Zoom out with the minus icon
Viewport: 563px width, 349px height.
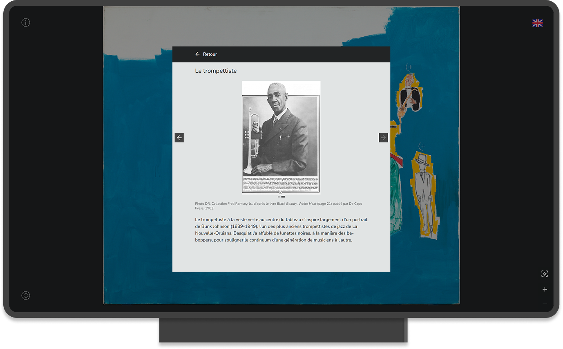coord(544,303)
